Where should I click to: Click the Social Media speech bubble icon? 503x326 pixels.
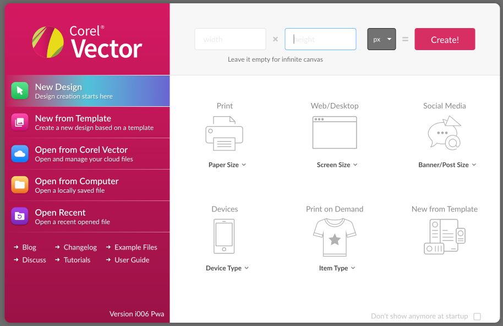(445, 132)
